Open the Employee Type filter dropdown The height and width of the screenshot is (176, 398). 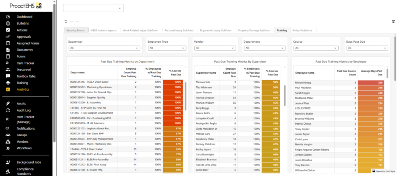tap(168, 48)
